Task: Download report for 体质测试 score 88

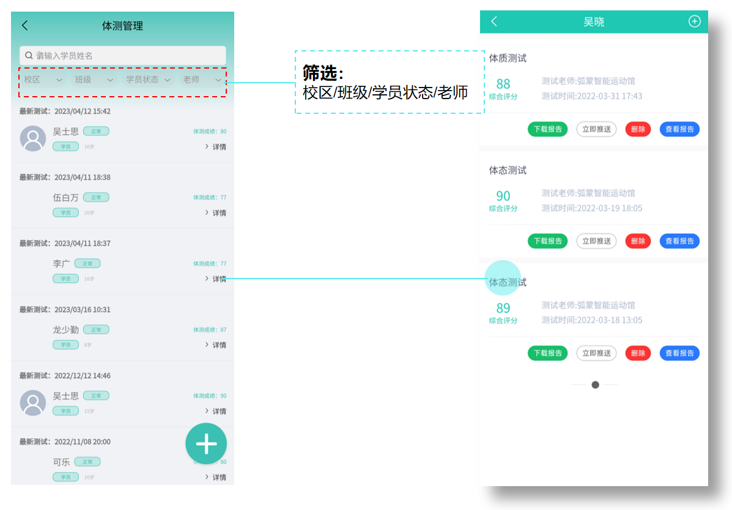Action: coord(547,129)
